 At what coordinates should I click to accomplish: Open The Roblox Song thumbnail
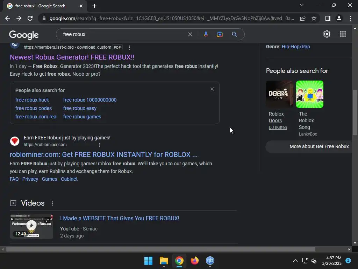(310, 94)
